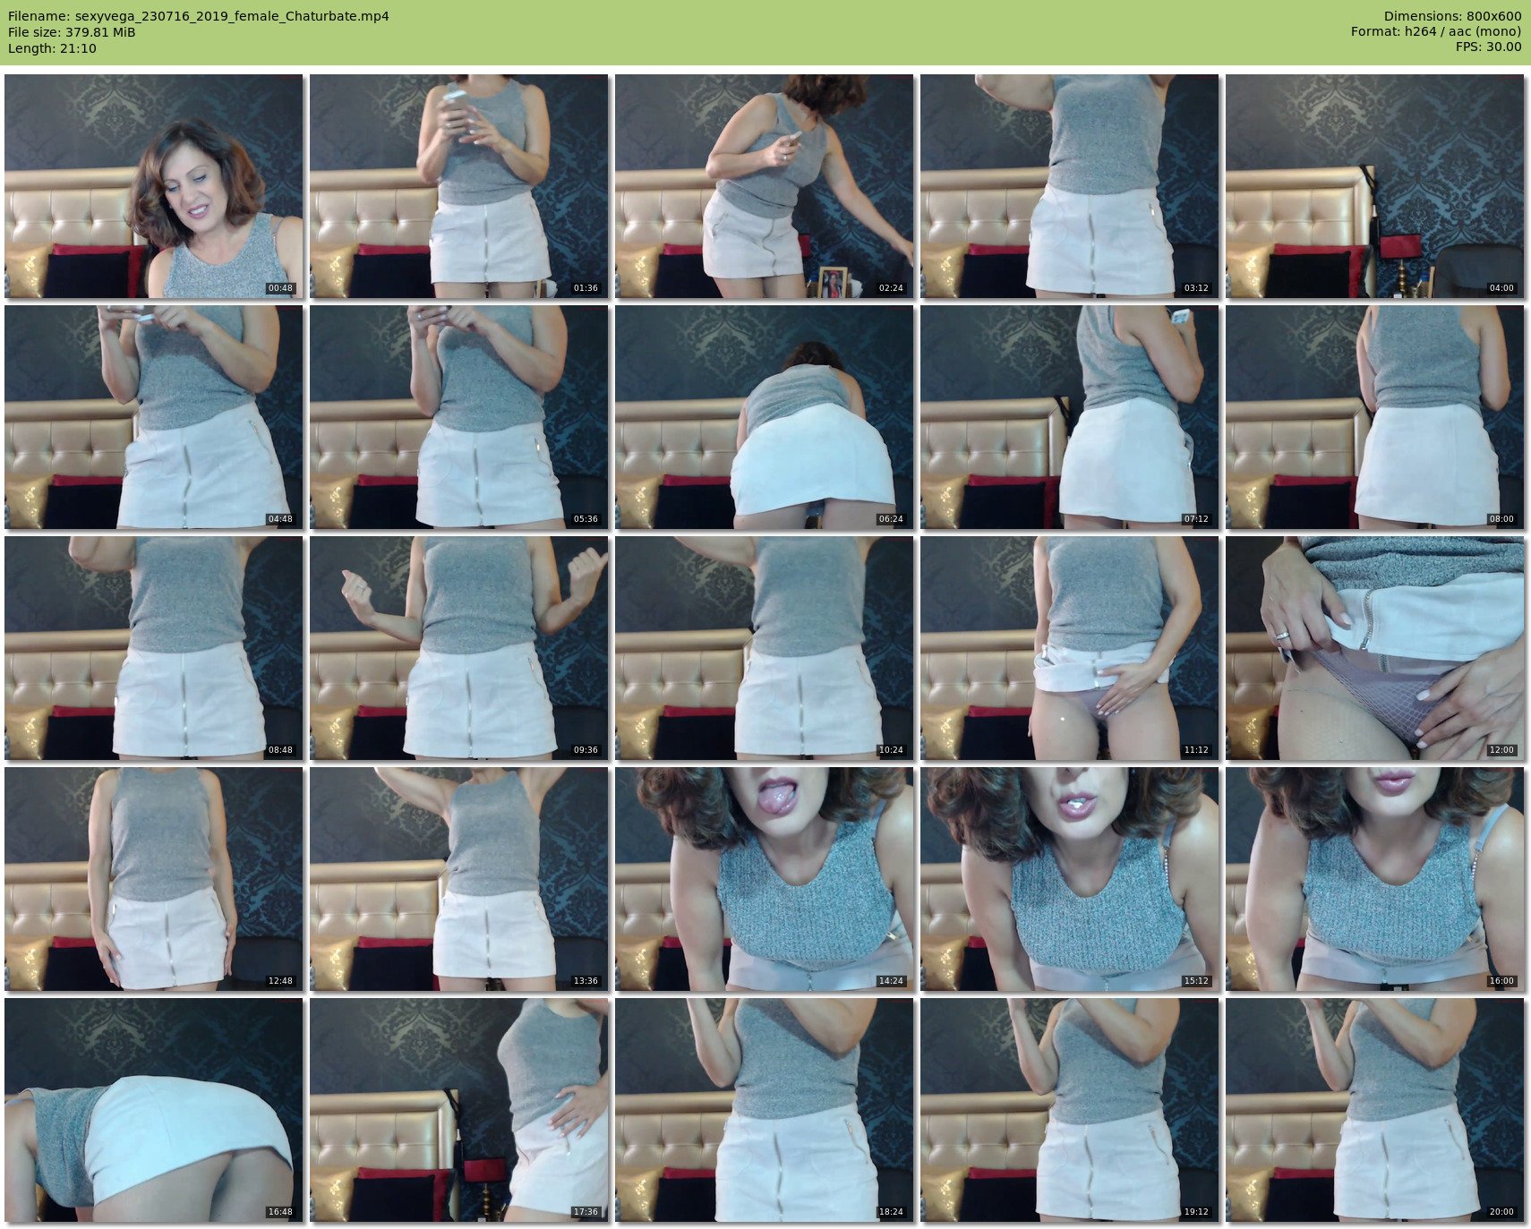The height and width of the screenshot is (1229, 1531).
Task: Select the frame stamped 18:24
Action: (x=765, y=1110)
